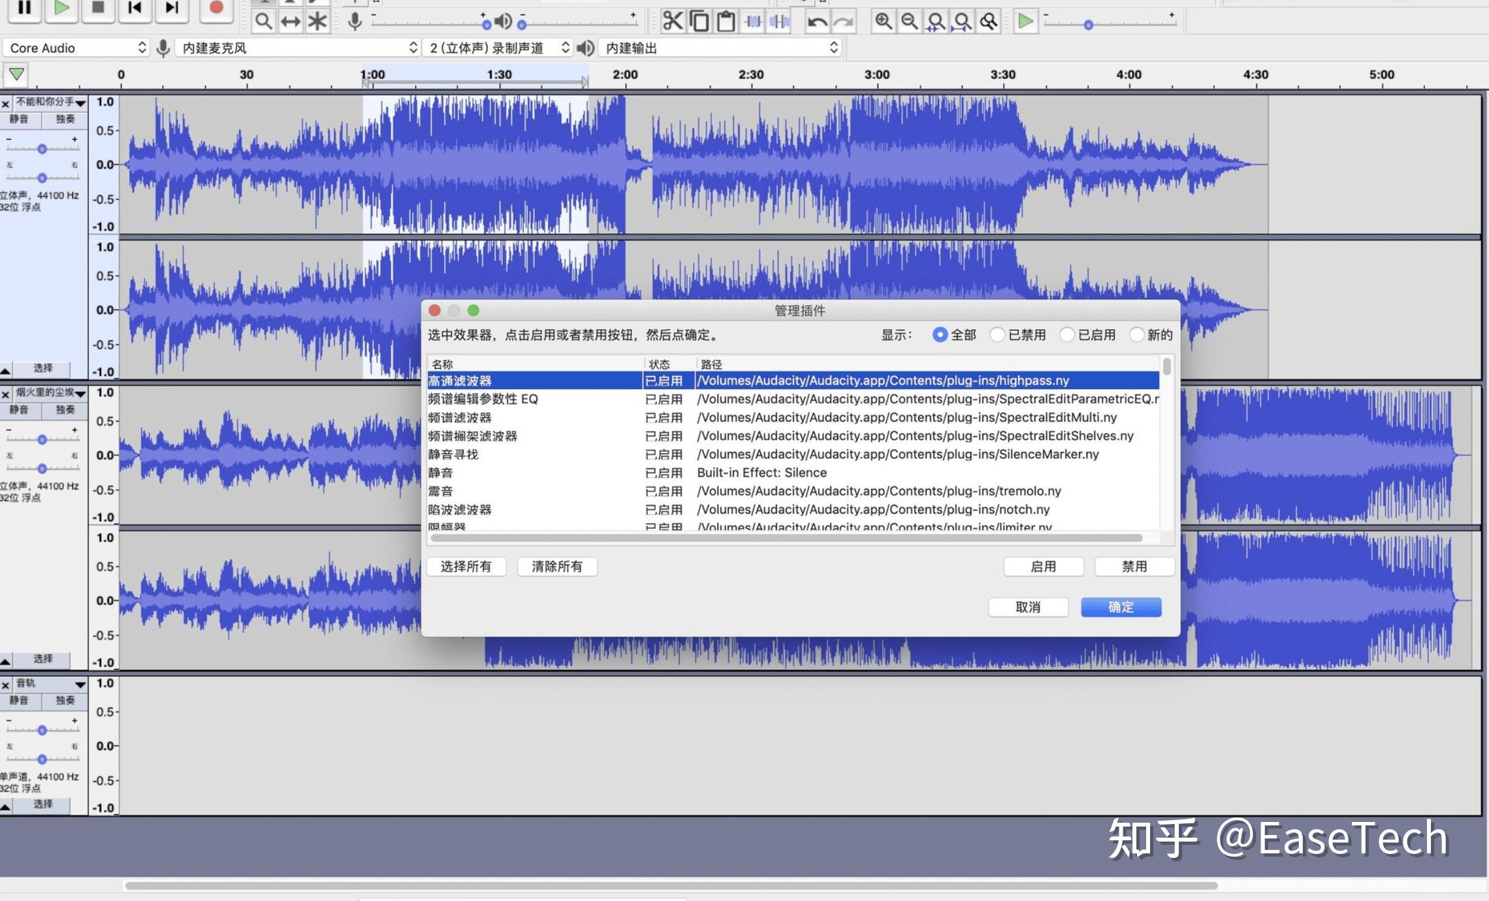1489x901 pixels.
Task: Paste audio from the clipboard icon
Action: (x=726, y=21)
